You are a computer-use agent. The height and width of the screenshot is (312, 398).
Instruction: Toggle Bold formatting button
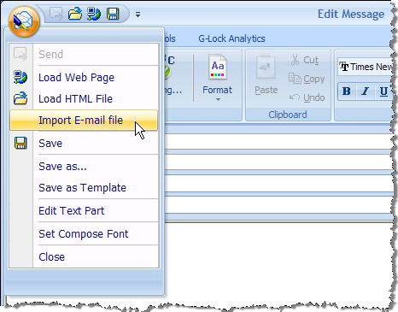pyautogui.click(x=347, y=91)
